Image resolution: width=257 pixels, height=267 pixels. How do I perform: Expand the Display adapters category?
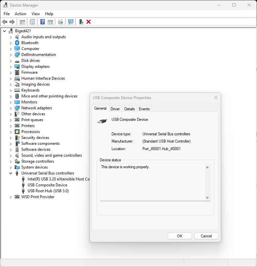pyautogui.click(x=11, y=67)
